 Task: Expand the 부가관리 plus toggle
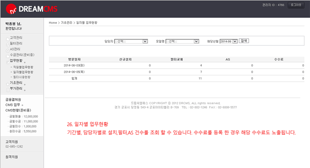click(25, 90)
